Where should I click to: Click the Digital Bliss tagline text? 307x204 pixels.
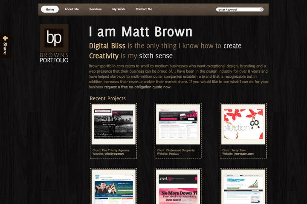click(x=107, y=46)
